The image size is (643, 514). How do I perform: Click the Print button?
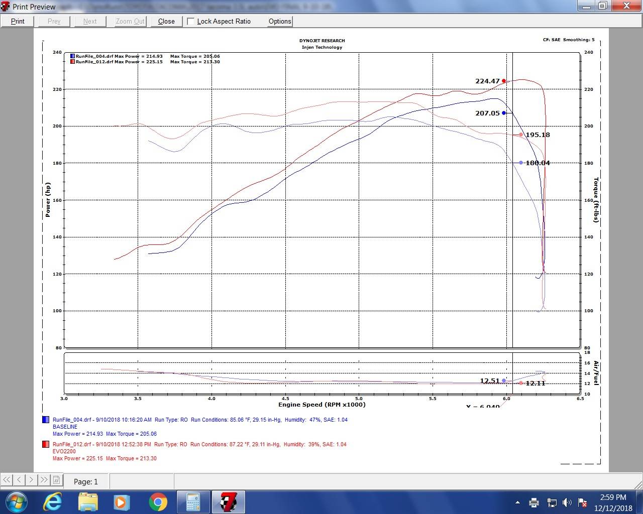[17, 21]
